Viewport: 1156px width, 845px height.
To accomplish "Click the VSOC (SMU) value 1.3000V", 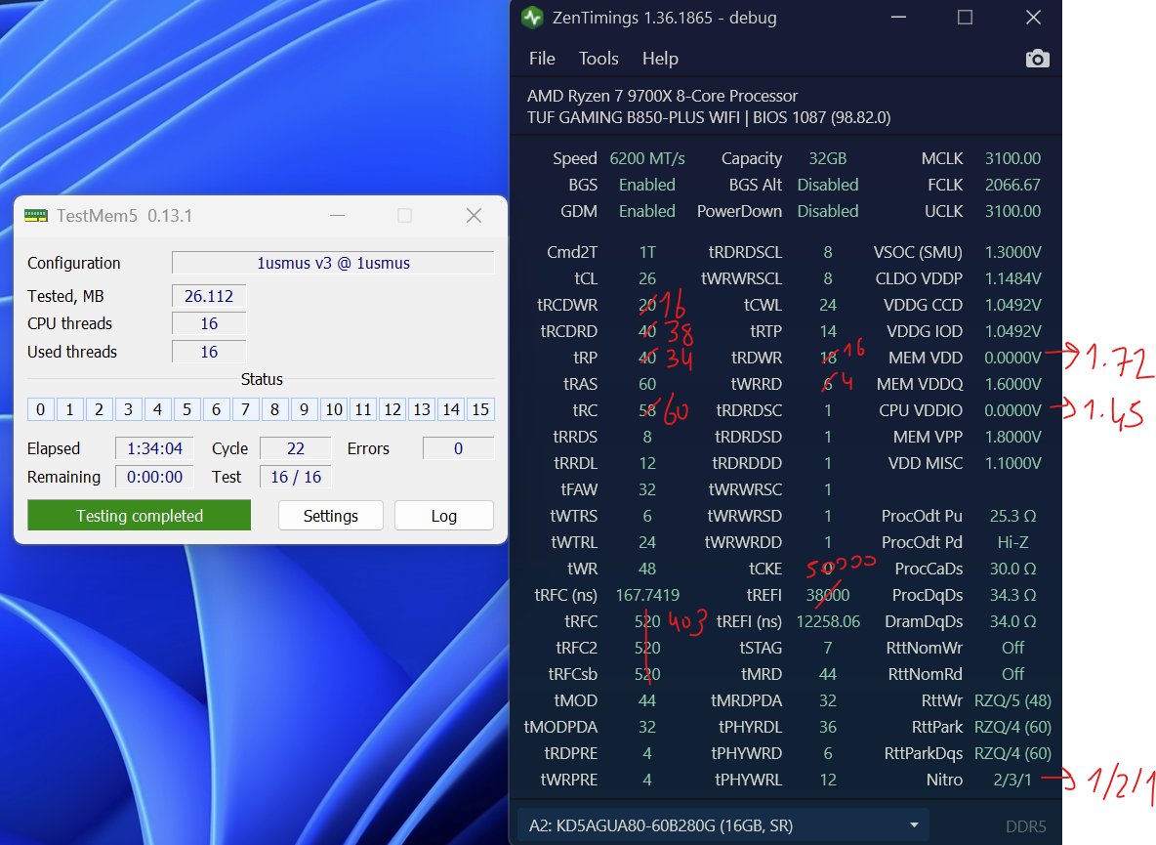I will pyautogui.click(x=1013, y=252).
